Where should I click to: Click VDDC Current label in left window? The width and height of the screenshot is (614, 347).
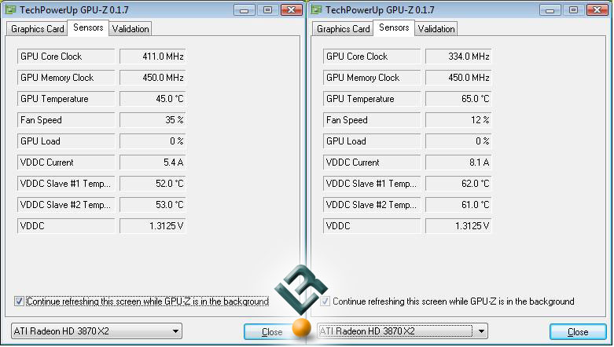66,162
